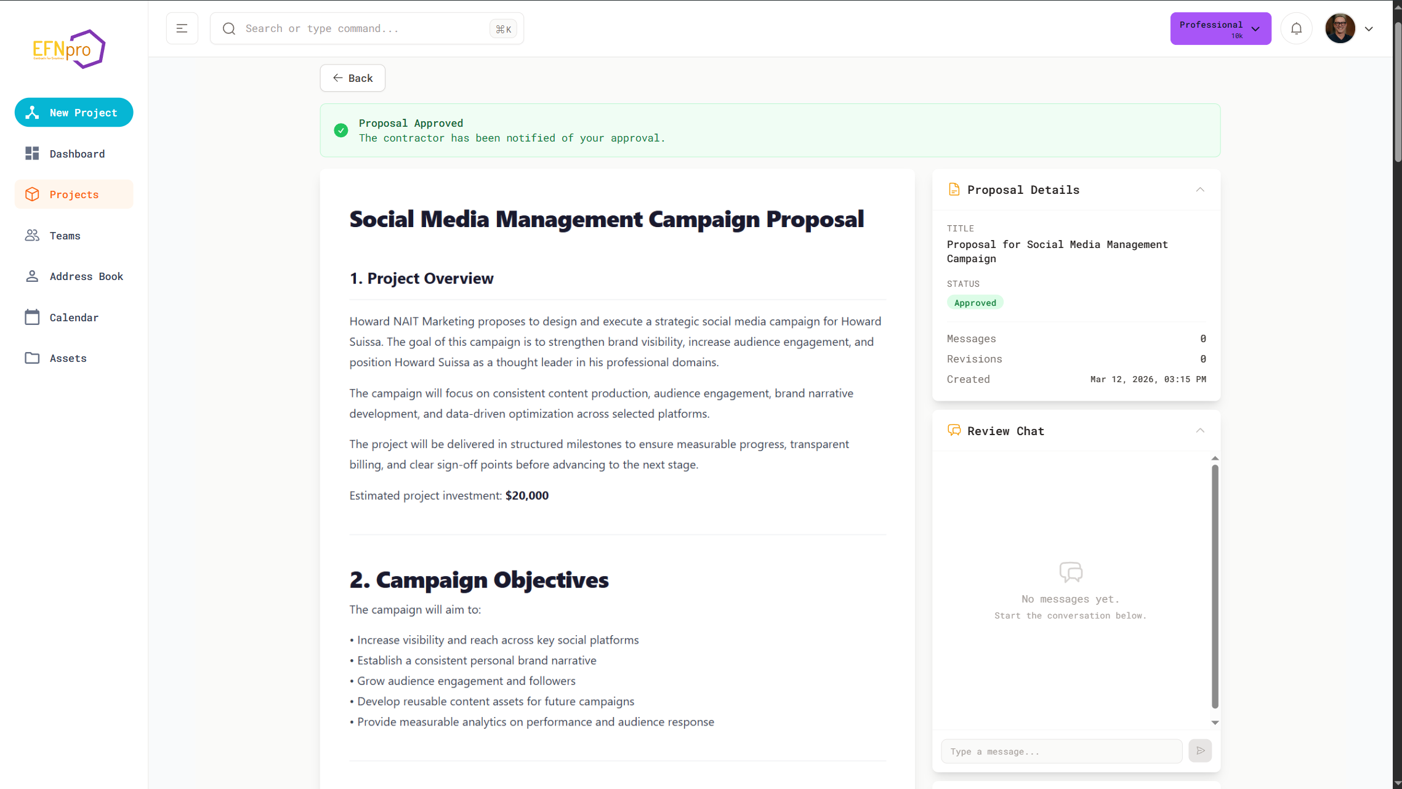This screenshot has height=789, width=1402.
Task: Click the Provide measurable analytics bullet
Action: pos(532,722)
